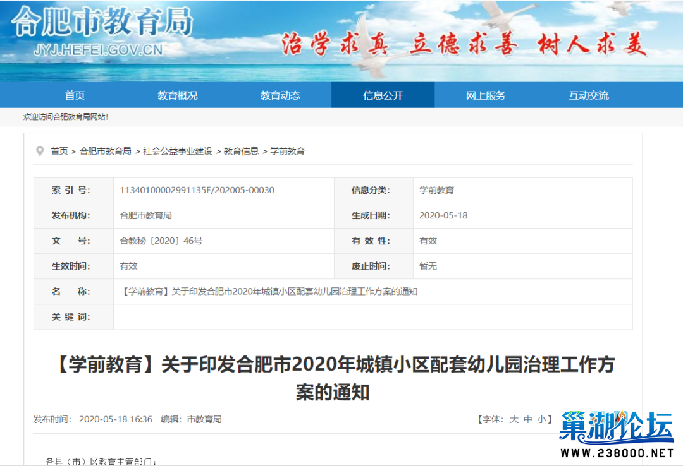Open the 首页 navigation menu item
The width and height of the screenshot is (683, 466).
[75, 95]
